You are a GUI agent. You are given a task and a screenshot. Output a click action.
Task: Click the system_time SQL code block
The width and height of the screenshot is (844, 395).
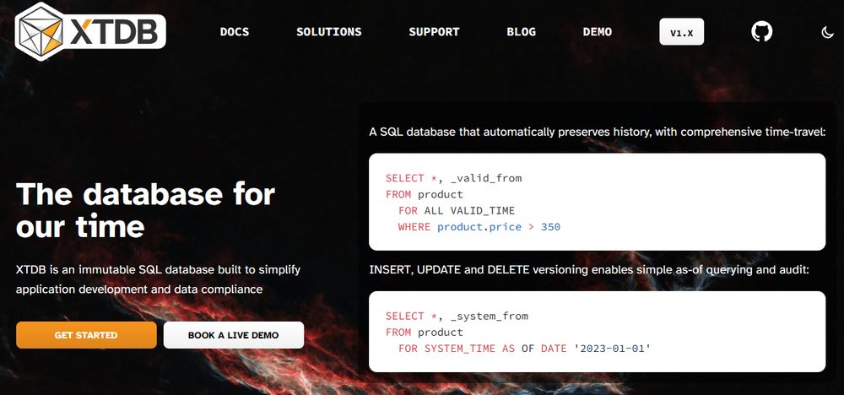pyautogui.click(x=597, y=332)
